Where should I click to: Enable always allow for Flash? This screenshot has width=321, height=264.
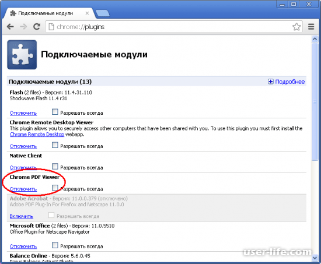pos(55,112)
